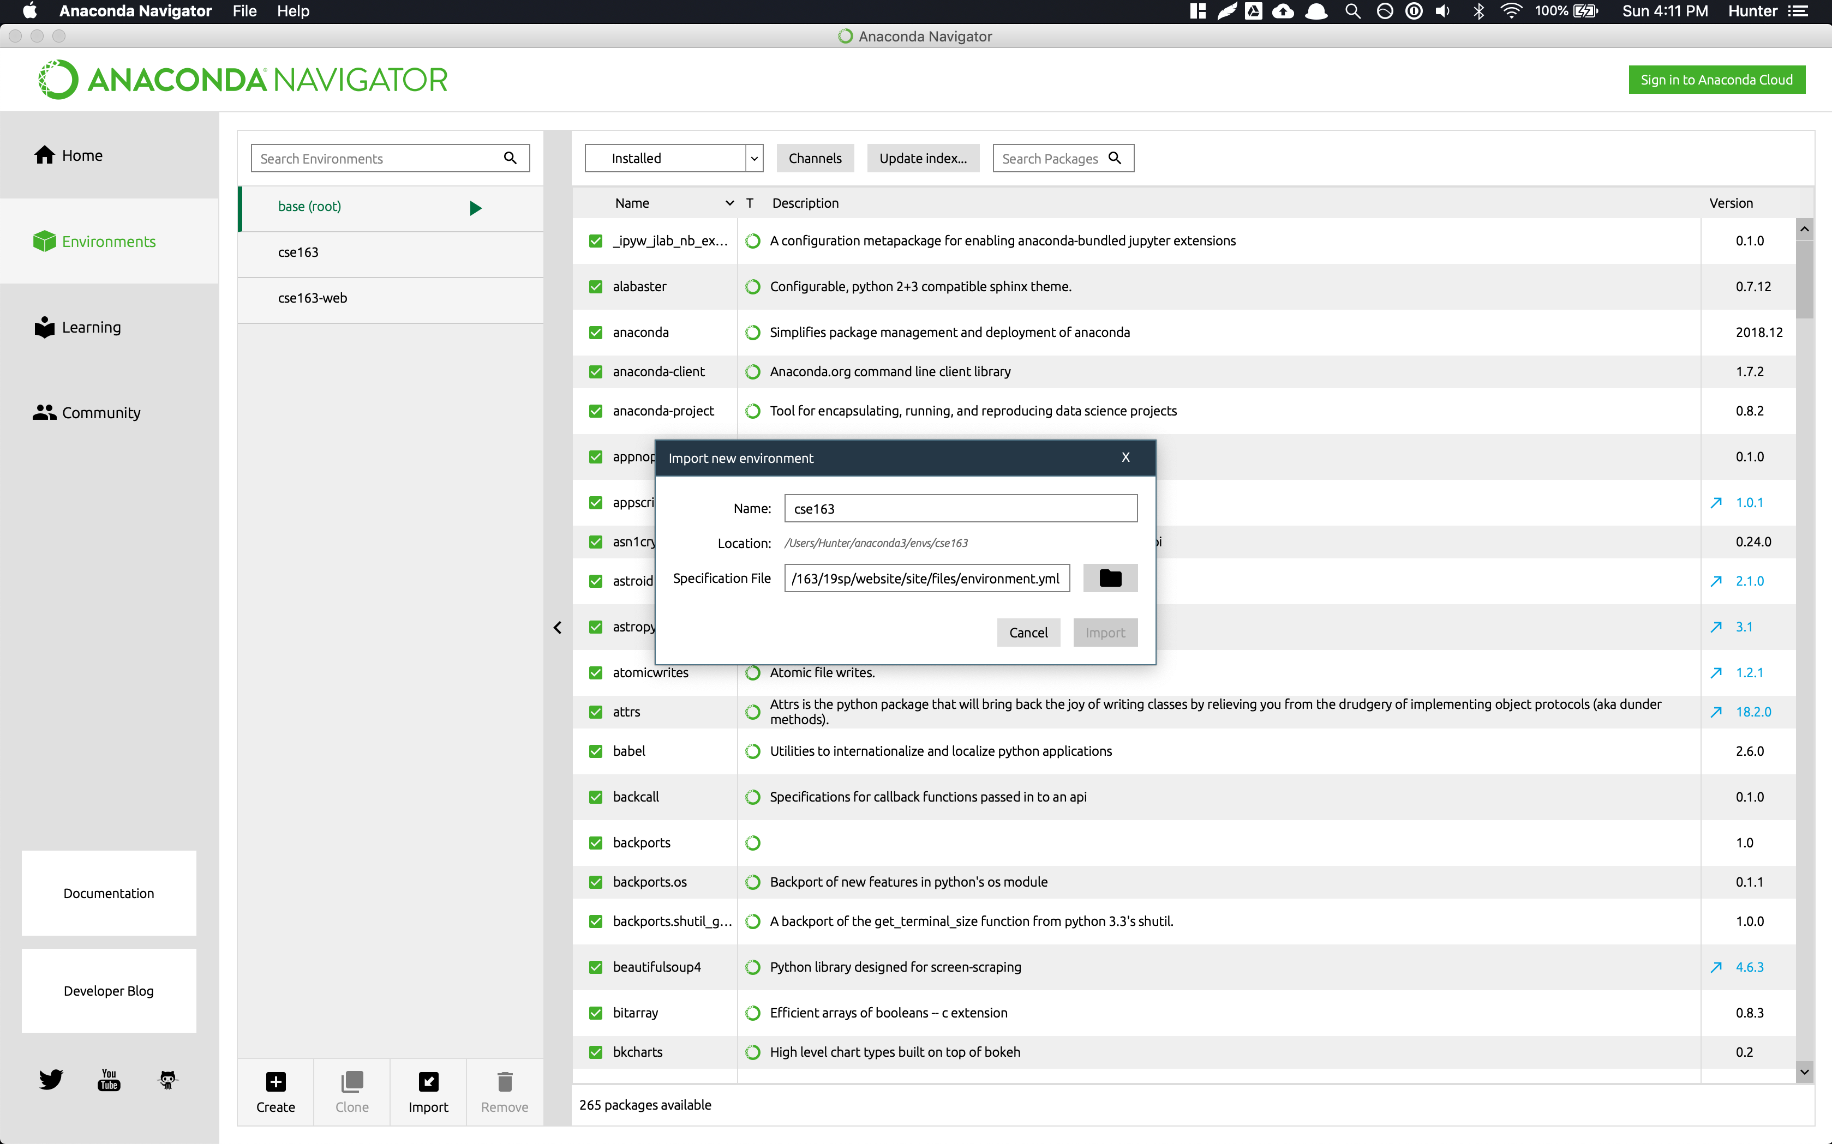The image size is (1832, 1144).
Task: Launch the base (root) environment play arrow
Action: click(475, 207)
